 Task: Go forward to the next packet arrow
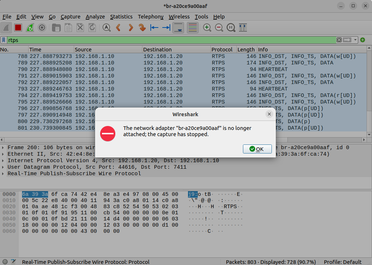click(131, 28)
